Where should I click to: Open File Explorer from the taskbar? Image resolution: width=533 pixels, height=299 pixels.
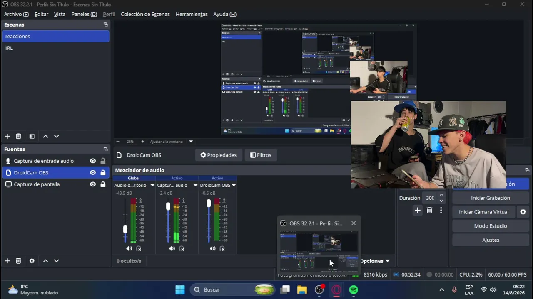coord(302,290)
